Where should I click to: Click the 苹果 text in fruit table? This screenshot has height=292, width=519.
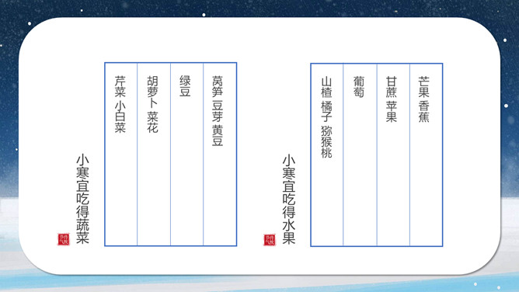click(x=392, y=112)
